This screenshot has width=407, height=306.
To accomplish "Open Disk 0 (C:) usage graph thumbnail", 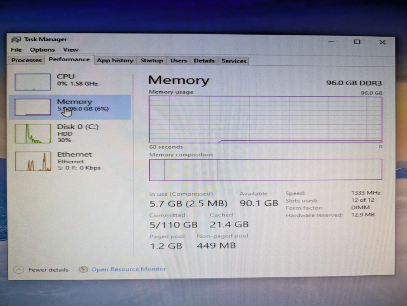I will pos(33,133).
